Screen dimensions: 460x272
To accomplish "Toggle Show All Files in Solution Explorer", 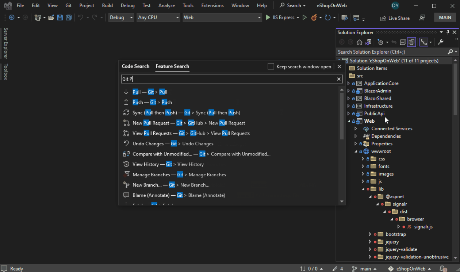I will [x=411, y=42].
